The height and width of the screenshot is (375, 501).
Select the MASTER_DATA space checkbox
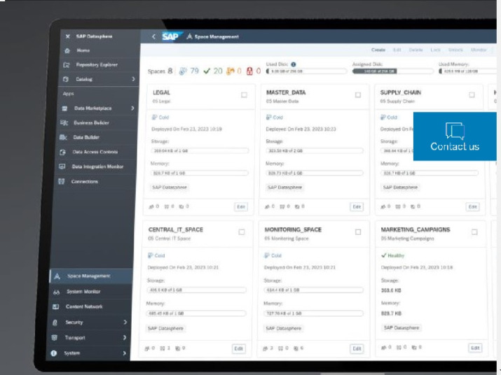tap(358, 94)
